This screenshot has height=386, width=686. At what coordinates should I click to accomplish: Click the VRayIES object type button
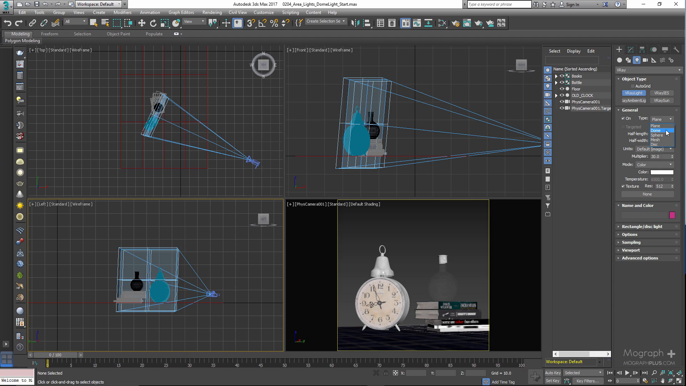click(x=661, y=93)
